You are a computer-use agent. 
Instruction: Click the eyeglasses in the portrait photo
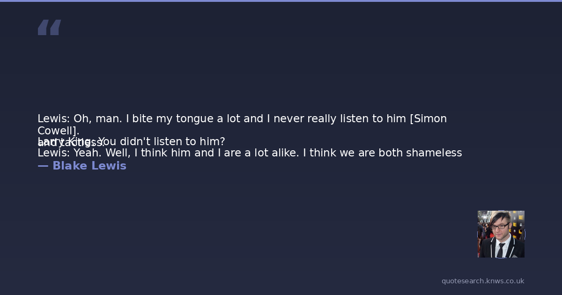pos(500,227)
